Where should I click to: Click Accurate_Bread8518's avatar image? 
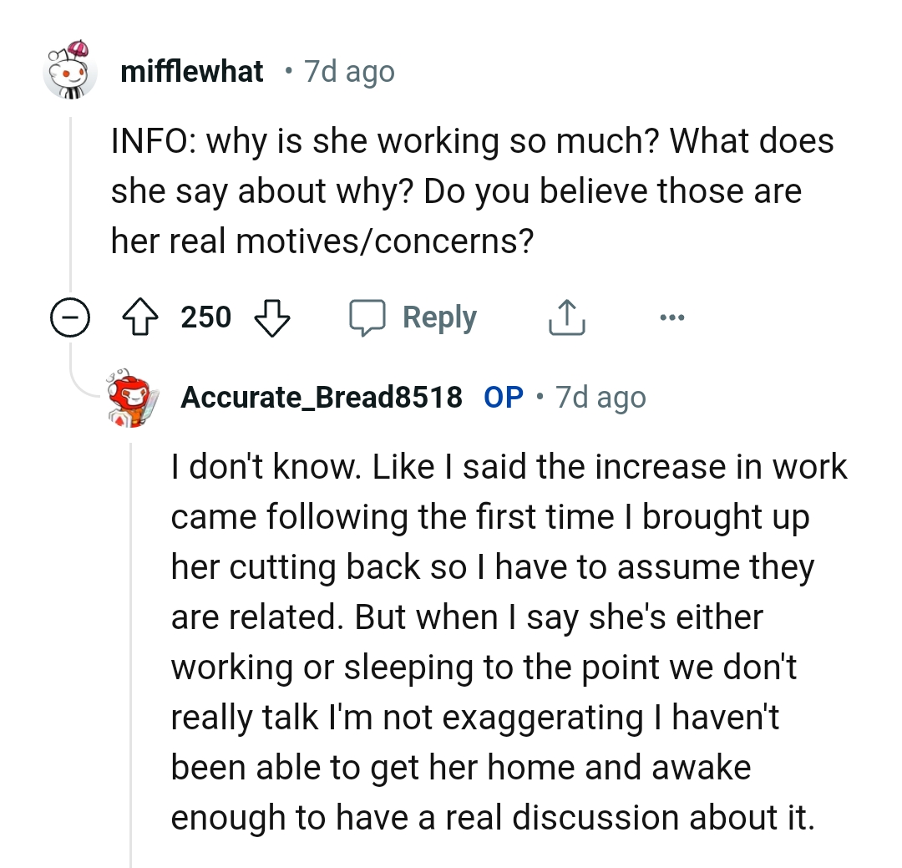tap(129, 397)
